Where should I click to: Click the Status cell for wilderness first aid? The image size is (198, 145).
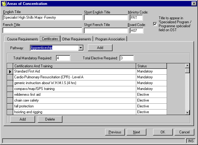[x=151, y=95]
